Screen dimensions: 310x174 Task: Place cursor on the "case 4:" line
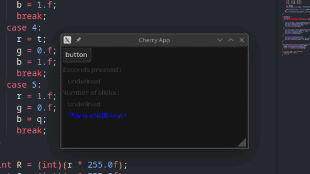[x=24, y=27]
